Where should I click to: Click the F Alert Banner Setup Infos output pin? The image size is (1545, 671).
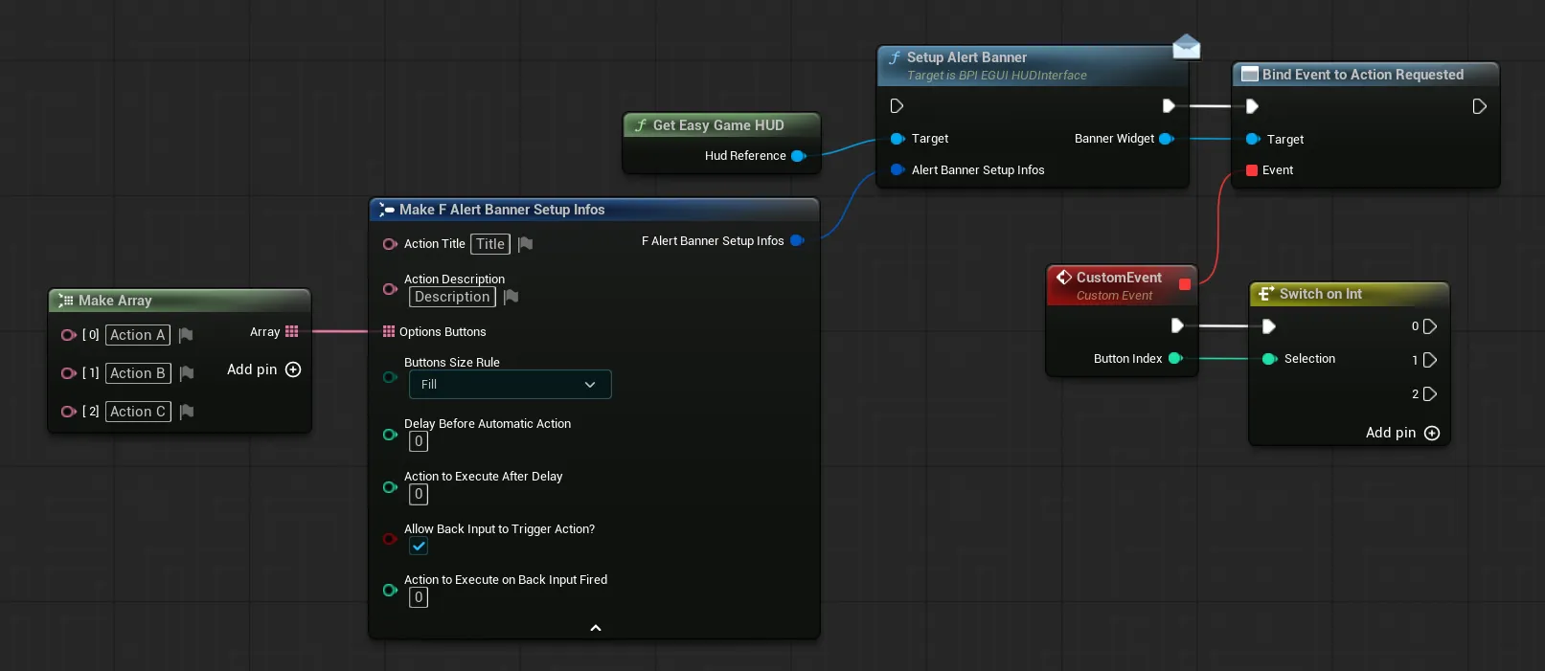coord(797,241)
